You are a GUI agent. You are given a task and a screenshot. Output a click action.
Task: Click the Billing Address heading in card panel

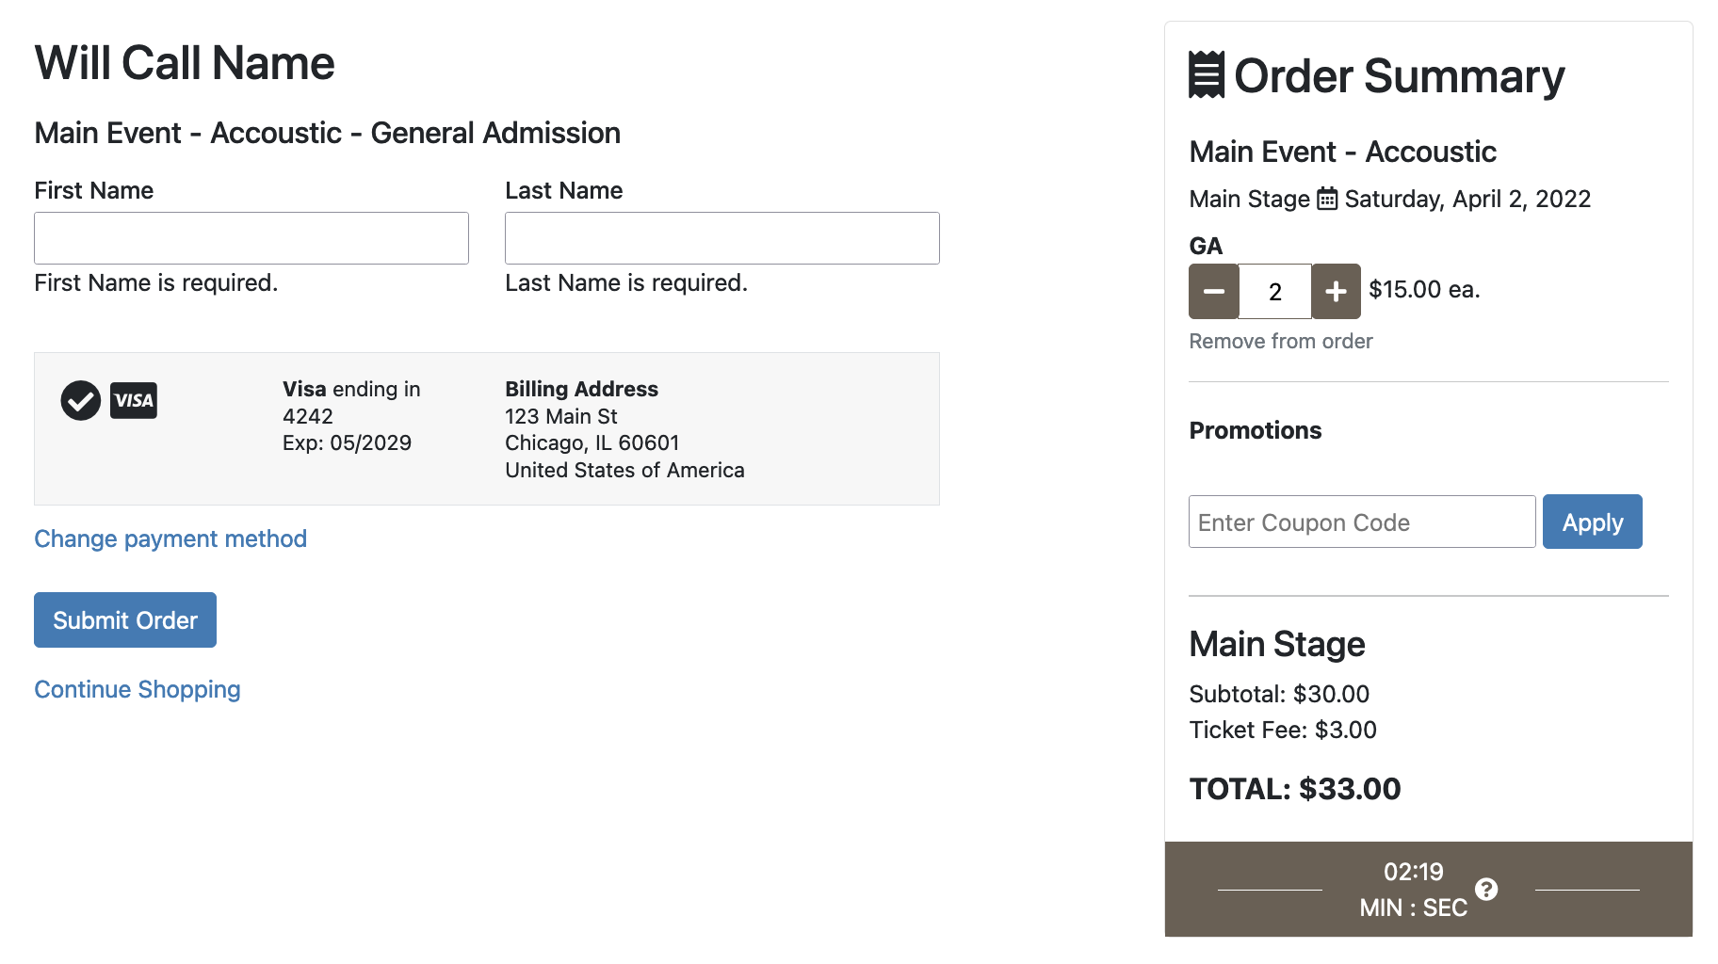[581, 389]
